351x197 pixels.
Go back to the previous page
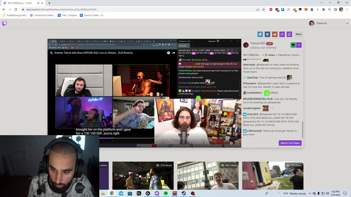4,10
